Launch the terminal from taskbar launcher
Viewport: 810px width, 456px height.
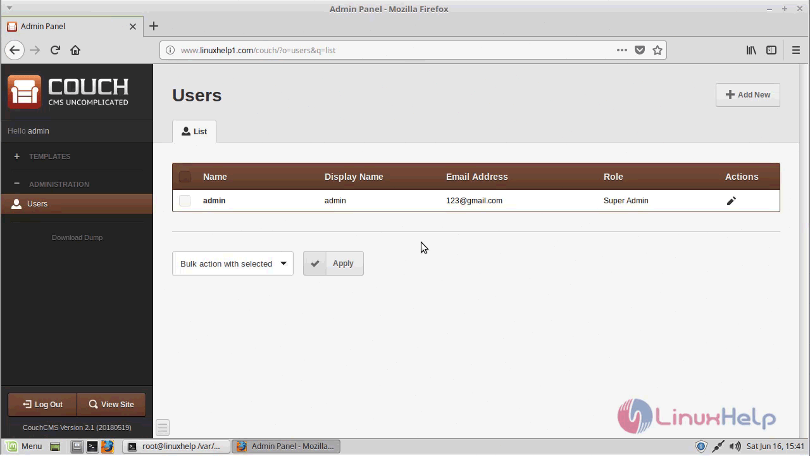tap(92, 446)
